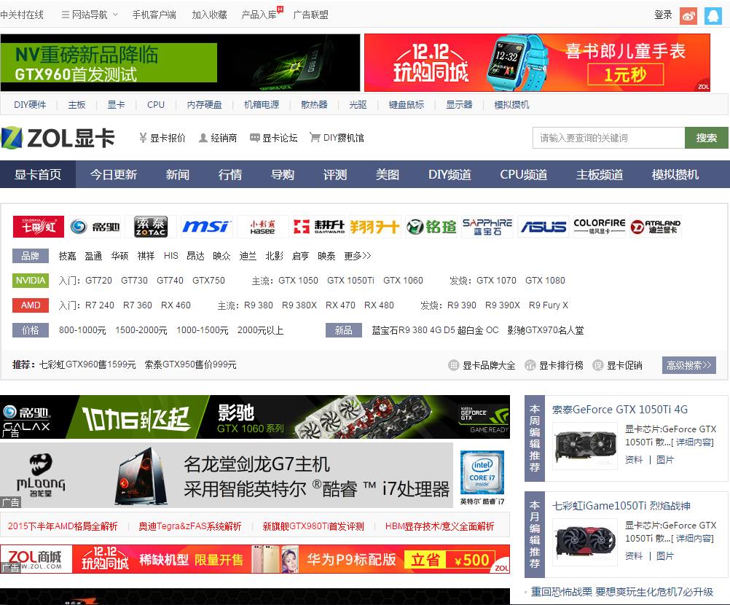The image size is (730, 605).
Task: Select the 耕升 Gainward brand logo
Action: click(x=319, y=227)
